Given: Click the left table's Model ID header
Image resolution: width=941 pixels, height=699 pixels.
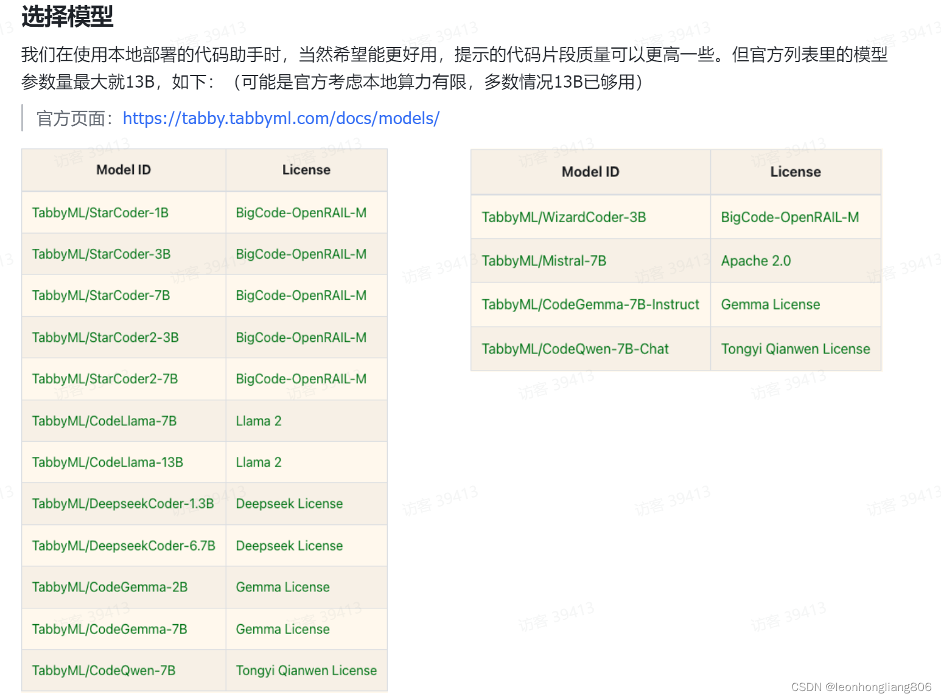Looking at the screenshot, I should (x=124, y=170).
